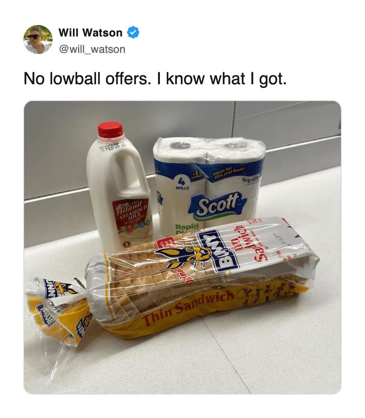Image resolution: width=365 pixels, height=418 pixels.
Task: Select the 'No lowball offers' tweet text
Action: pyautogui.click(x=155, y=79)
